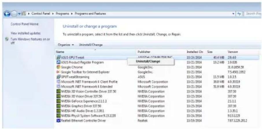Select the GPUTweakStreaming entry name
Screen dimensions: 262x129
pos(75,77)
